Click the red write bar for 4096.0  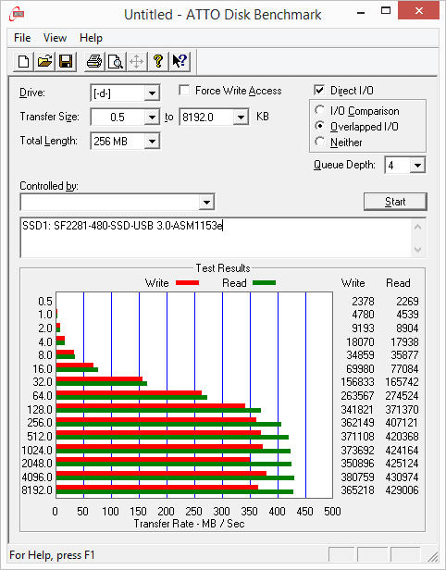[161, 474]
